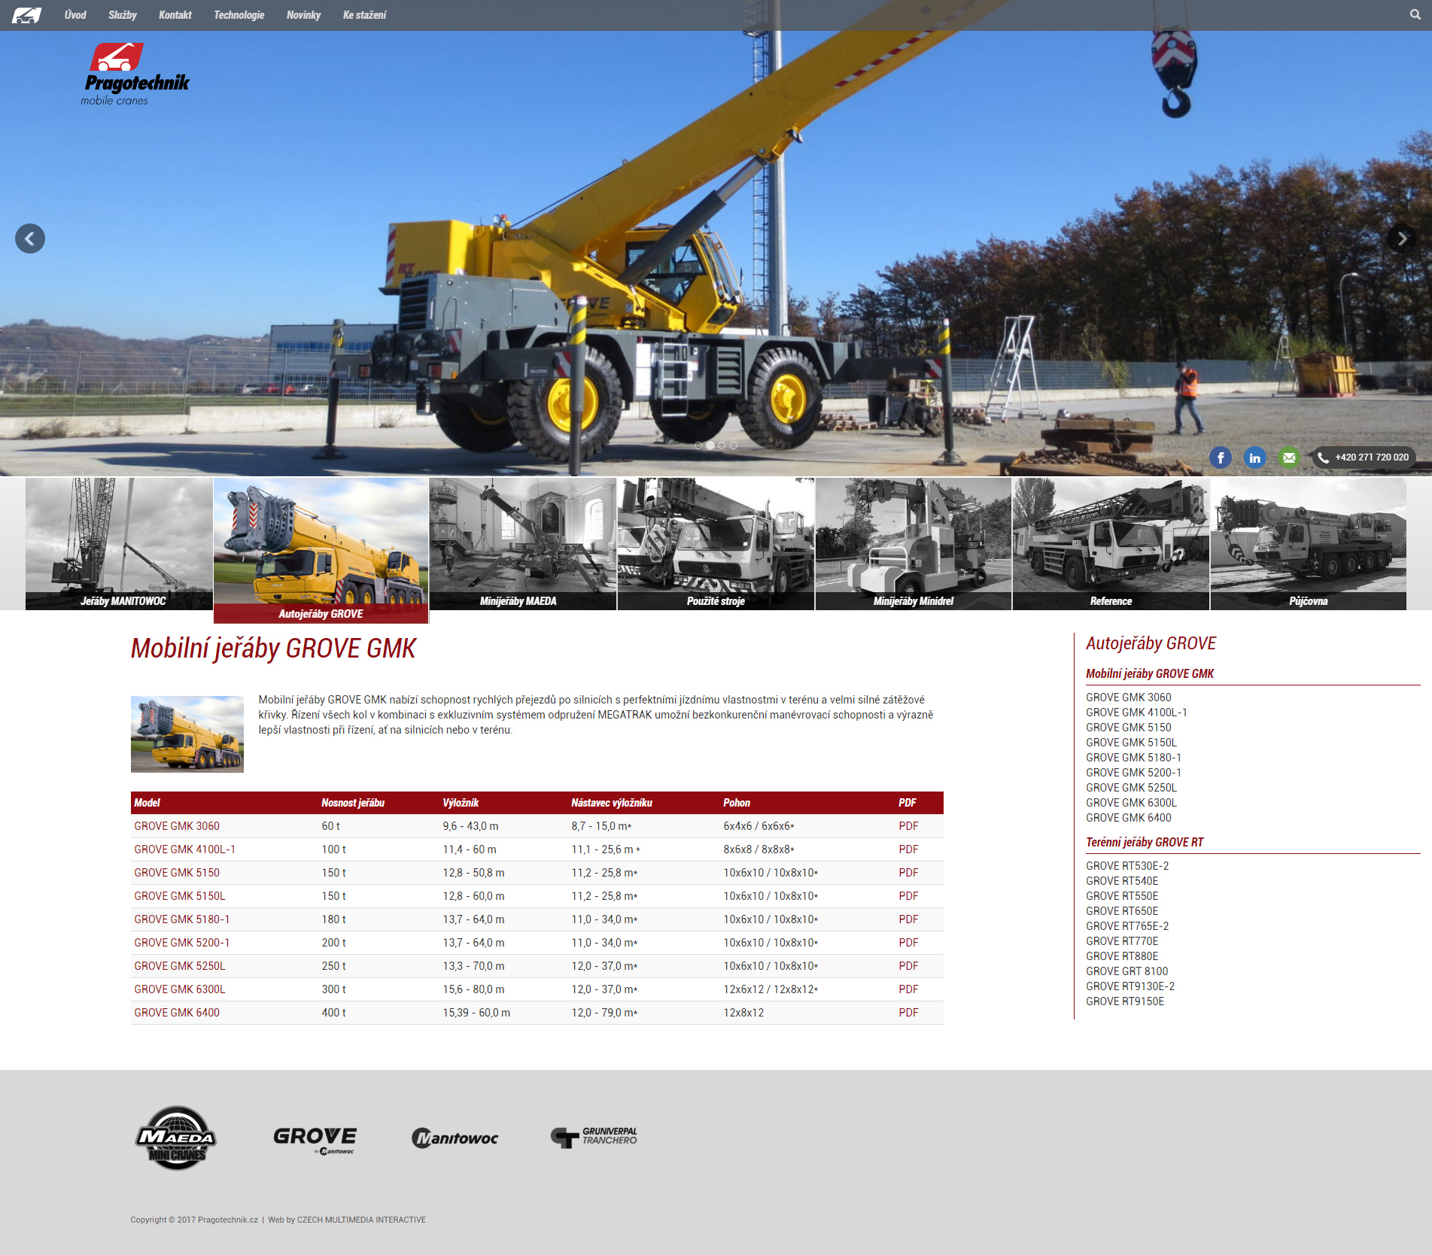Open Reference category tile
Screen dimensions: 1432x1255
(x=1111, y=544)
